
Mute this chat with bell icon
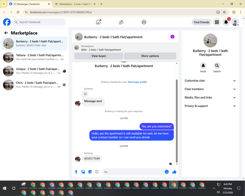tap(203, 66)
